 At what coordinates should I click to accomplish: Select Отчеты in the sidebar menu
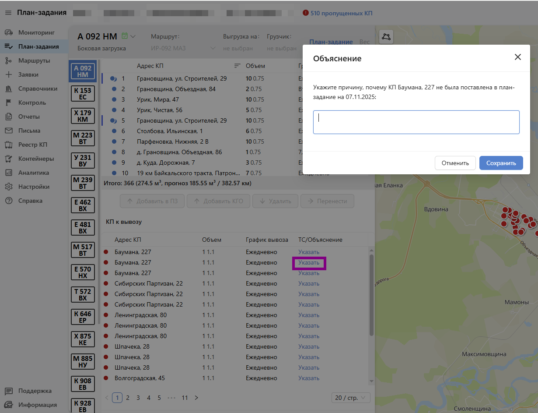coord(29,116)
